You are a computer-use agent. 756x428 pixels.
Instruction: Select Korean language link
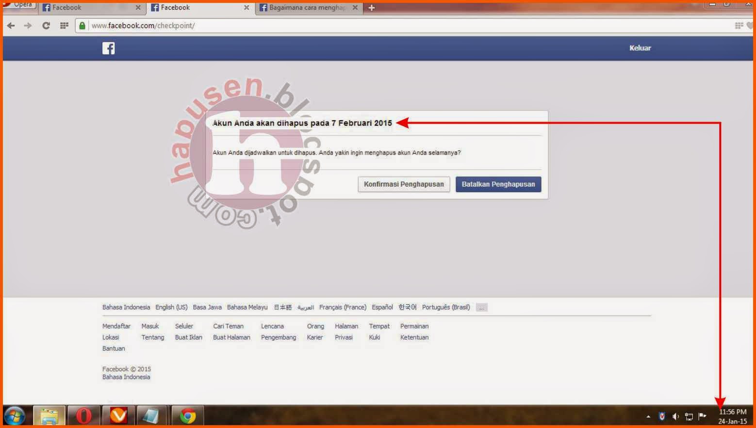408,307
